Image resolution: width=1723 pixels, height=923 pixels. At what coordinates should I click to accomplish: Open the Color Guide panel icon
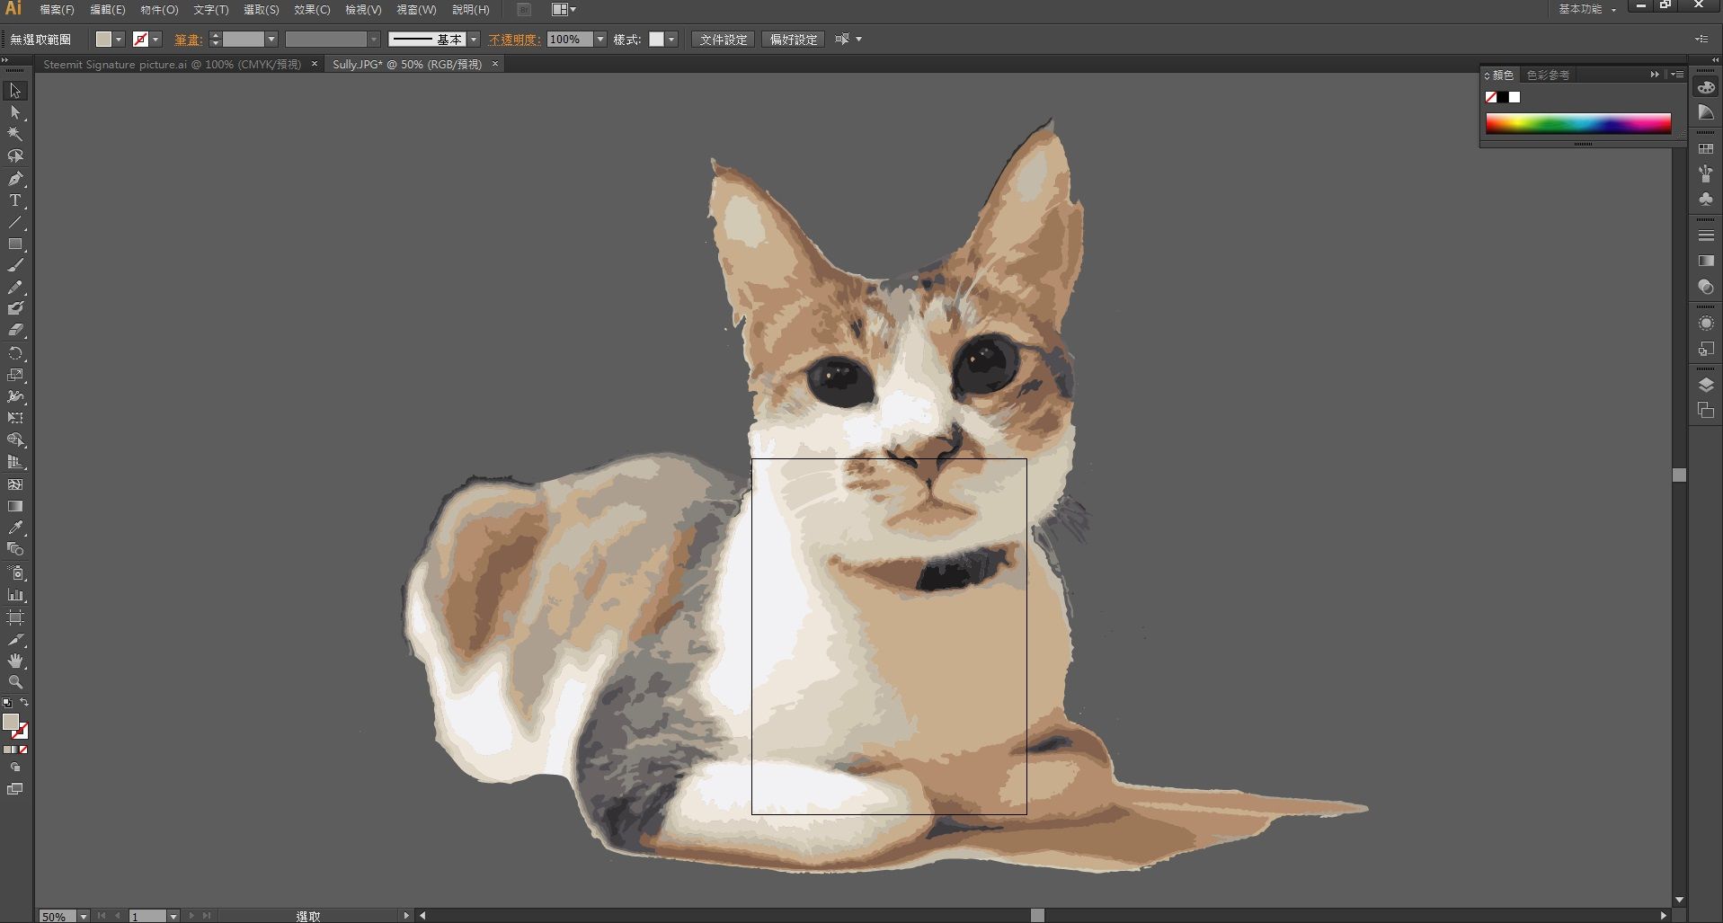click(x=1706, y=112)
